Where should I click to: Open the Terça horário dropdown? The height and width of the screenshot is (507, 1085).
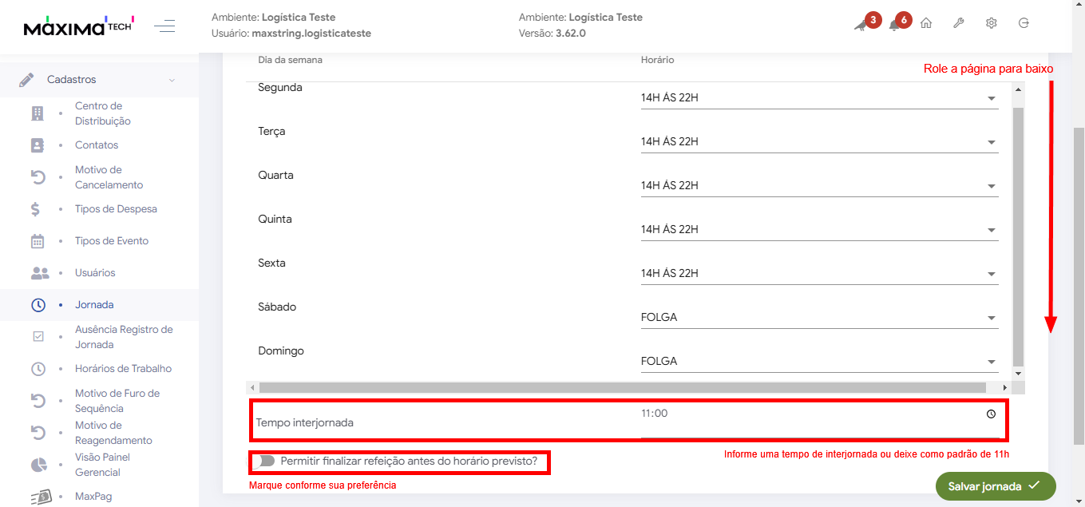pyautogui.click(x=819, y=142)
